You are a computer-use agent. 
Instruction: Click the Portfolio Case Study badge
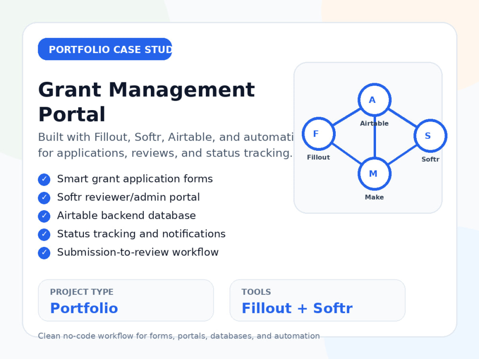105,49
